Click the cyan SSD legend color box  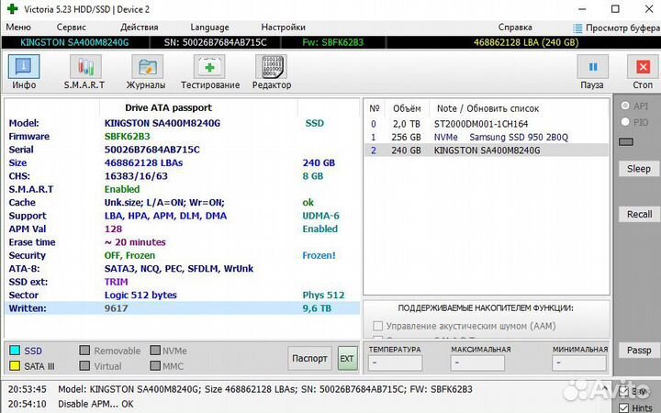pyautogui.click(x=15, y=351)
